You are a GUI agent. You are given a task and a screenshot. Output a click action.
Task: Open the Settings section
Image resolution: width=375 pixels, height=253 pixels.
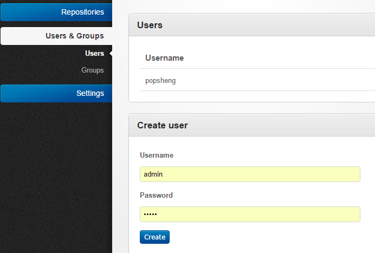tap(56, 93)
